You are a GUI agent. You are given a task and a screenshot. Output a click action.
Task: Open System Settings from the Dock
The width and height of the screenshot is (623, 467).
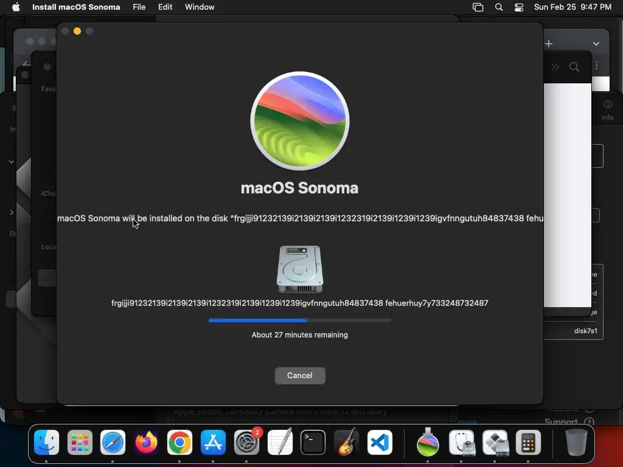(x=246, y=443)
